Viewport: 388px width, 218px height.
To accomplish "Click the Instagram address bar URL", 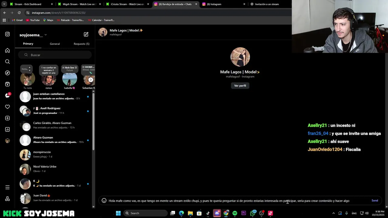I will [x=59, y=13].
